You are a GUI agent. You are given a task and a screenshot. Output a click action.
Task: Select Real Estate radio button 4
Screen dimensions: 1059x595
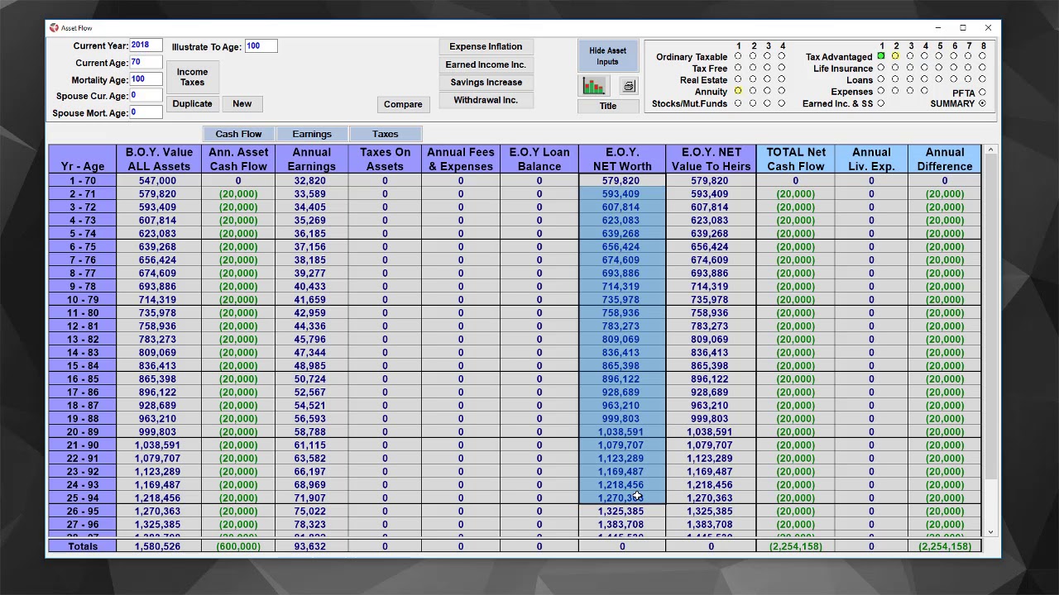tap(782, 80)
